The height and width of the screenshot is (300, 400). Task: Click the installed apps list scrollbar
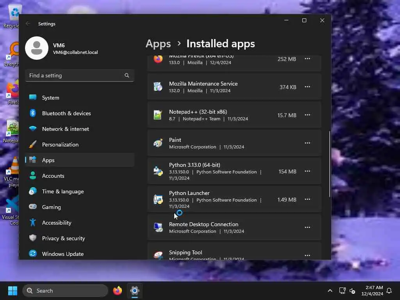[330, 164]
